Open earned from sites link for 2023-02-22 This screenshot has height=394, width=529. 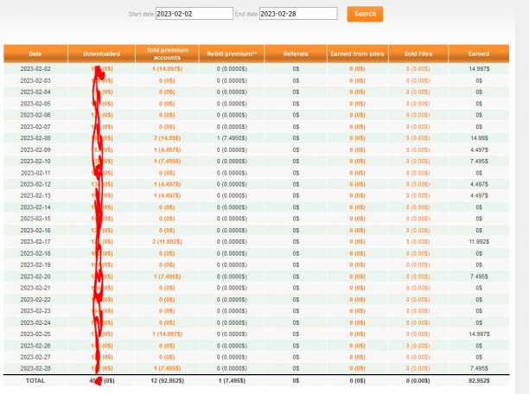tap(357, 300)
